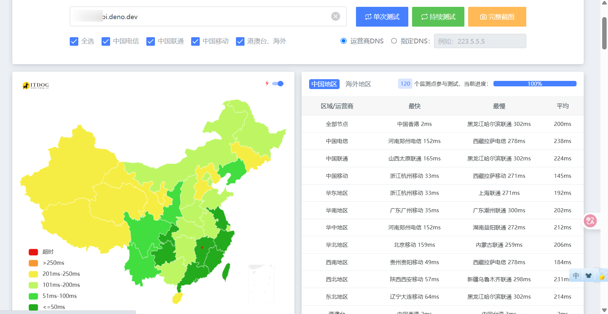Viewport: 608px width, 314px height.
Task: Uncheck the 中国电信 checkbox
Action: tap(106, 41)
